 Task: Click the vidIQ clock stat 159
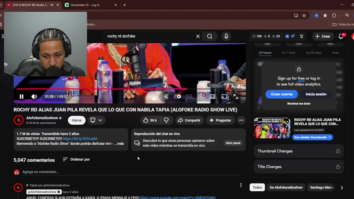coord(257,36)
